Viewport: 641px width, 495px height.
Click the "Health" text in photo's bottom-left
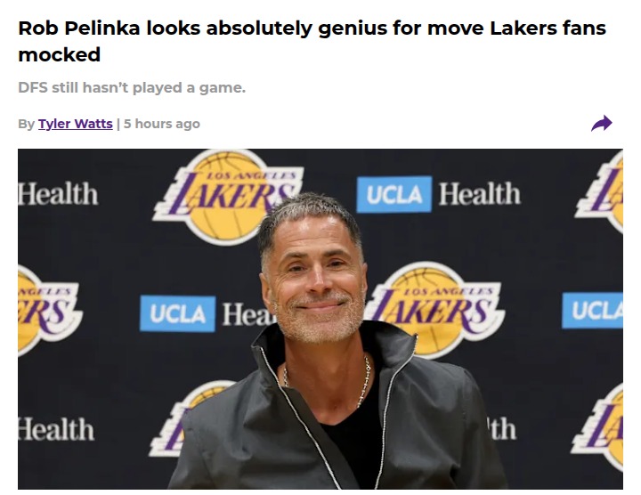(x=58, y=429)
